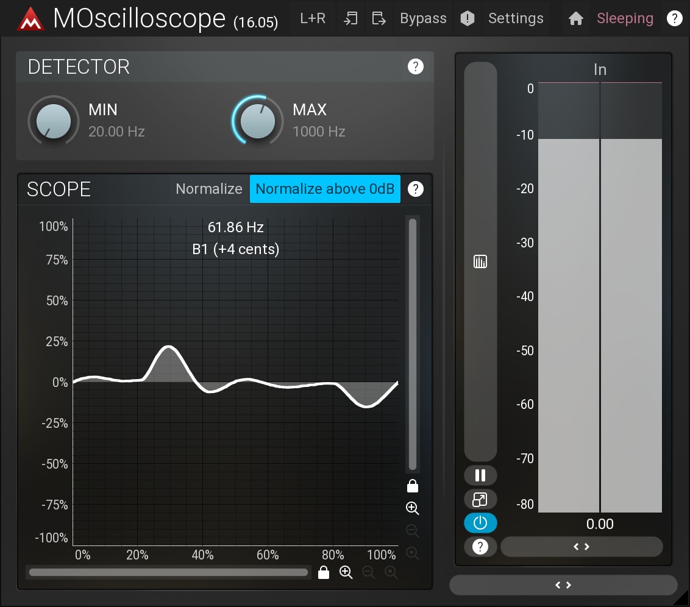Click the copy/export preset icon
This screenshot has height=607, width=690.
click(x=379, y=18)
